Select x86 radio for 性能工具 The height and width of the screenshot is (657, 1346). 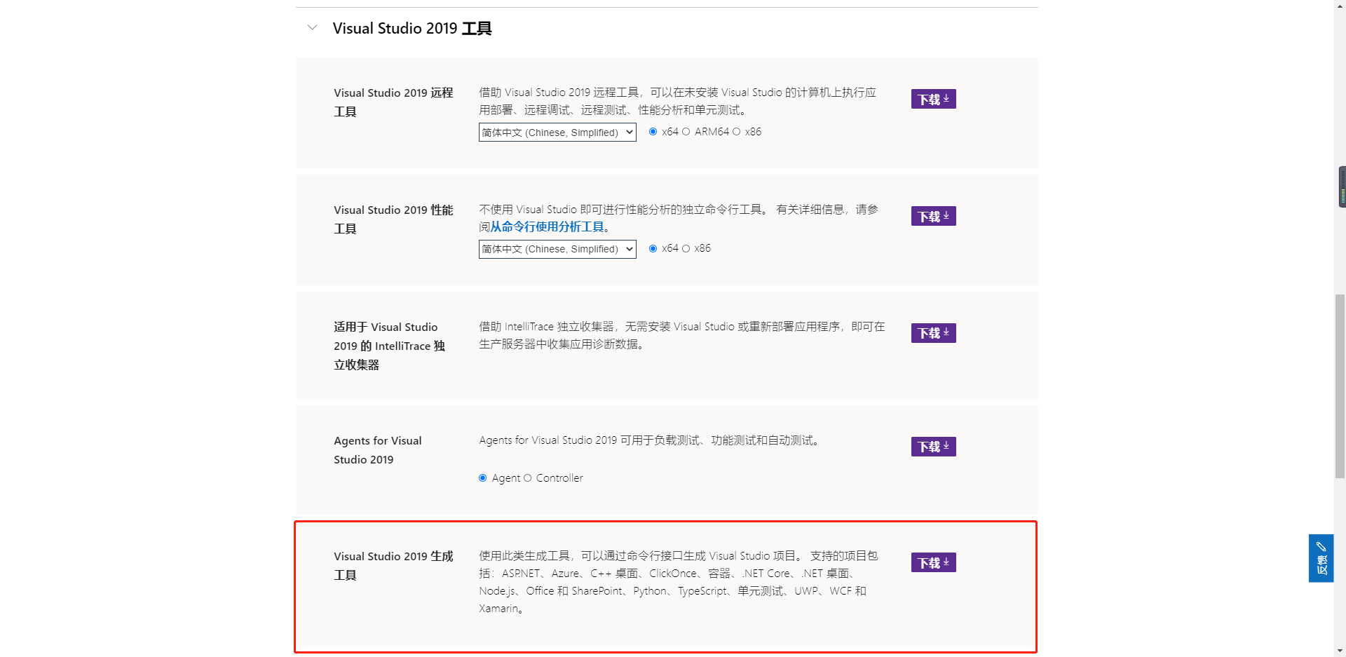tap(686, 248)
